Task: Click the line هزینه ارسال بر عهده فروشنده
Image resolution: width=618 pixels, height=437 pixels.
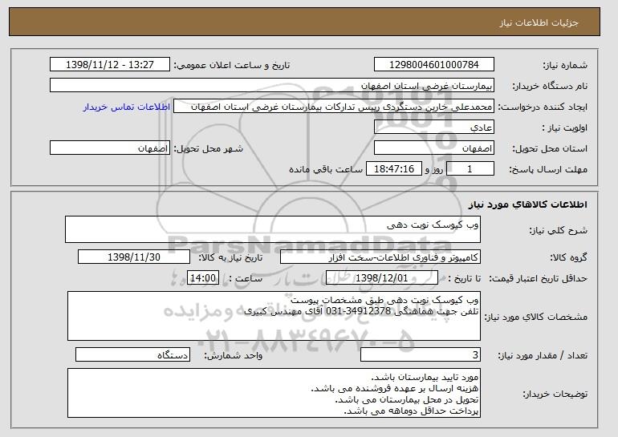Action: point(395,388)
